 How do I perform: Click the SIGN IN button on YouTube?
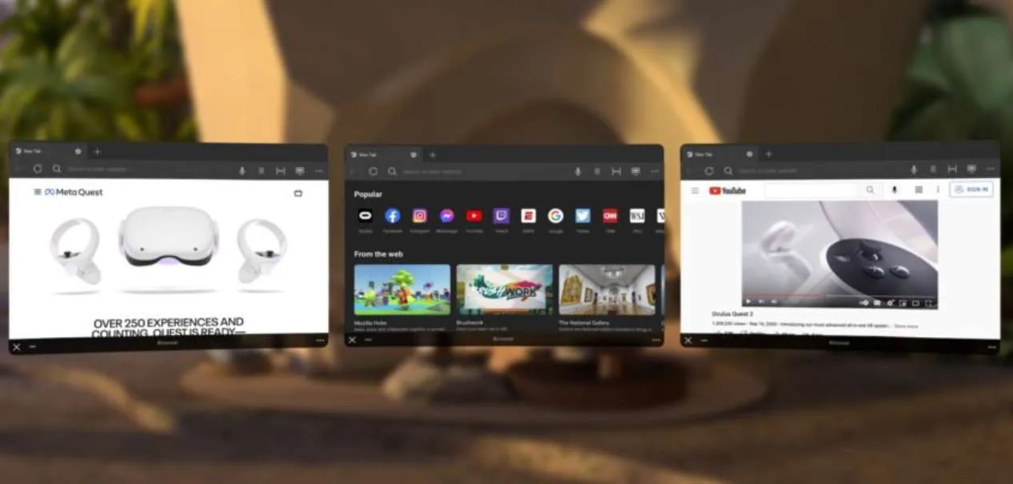[971, 189]
